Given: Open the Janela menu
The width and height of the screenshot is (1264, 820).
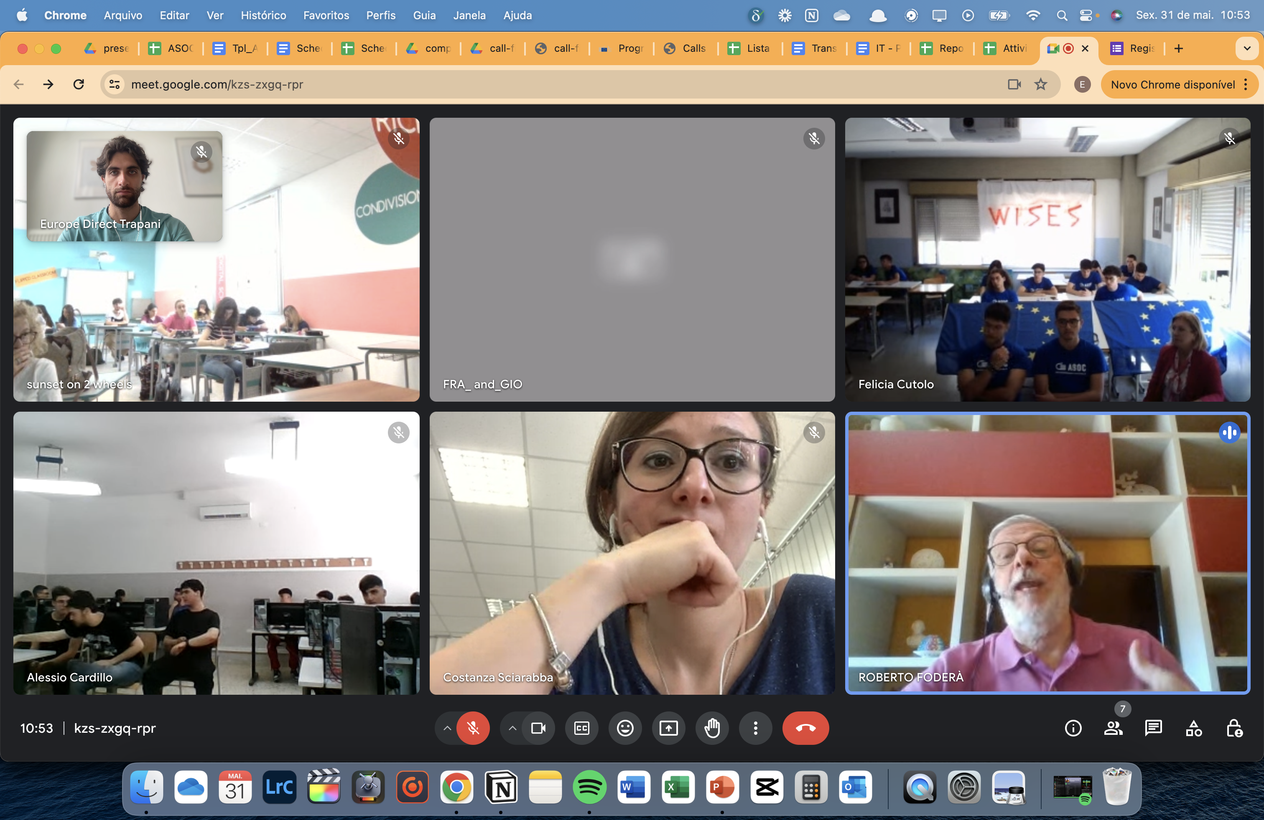Looking at the screenshot, I should pos(469,15).
